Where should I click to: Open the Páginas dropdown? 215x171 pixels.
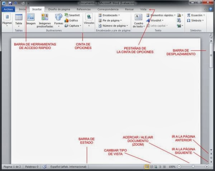[7, 20]
